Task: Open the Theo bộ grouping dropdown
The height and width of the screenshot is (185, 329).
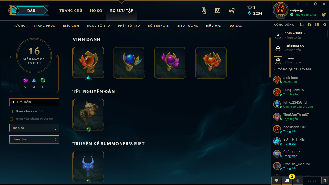Action: pos(34,128)
